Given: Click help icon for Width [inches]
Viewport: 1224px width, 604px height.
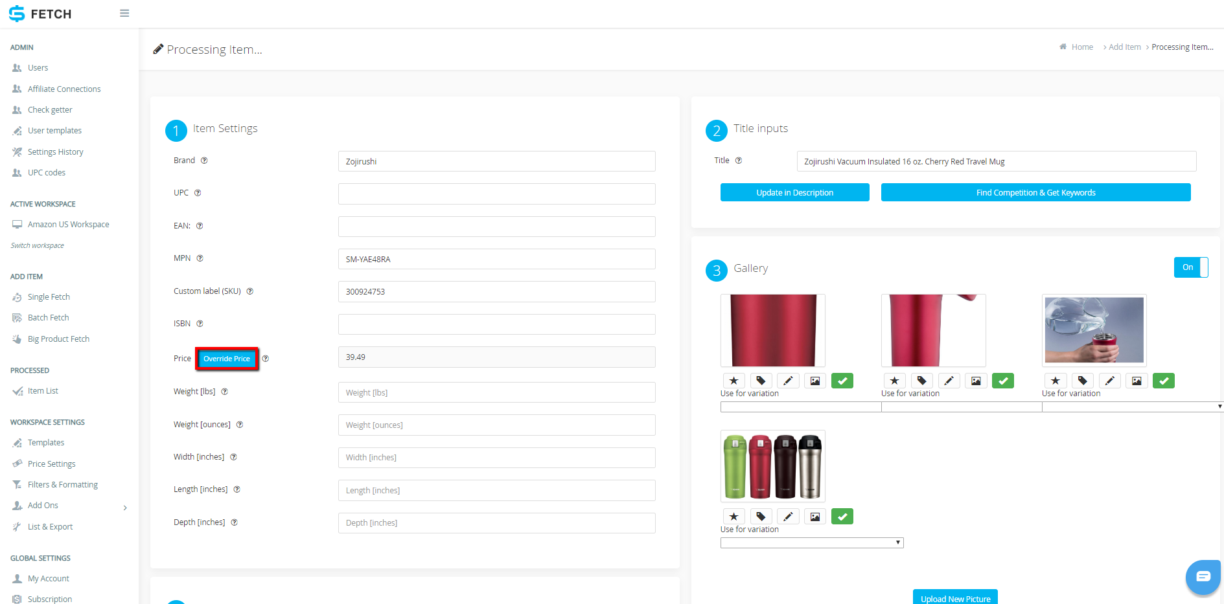Looking at the screenshot, I should click(233, 457).
